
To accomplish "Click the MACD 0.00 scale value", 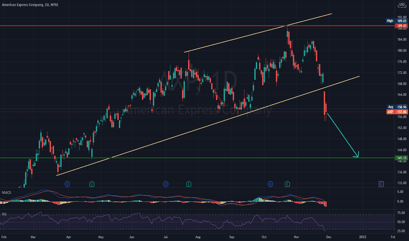I will (x=400, y=202).
